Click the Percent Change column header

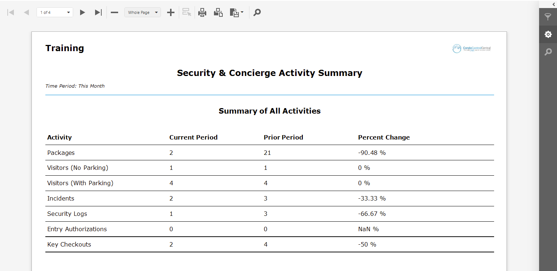384,137
